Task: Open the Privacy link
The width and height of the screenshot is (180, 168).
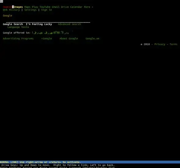Action: (x=160, y=45)
